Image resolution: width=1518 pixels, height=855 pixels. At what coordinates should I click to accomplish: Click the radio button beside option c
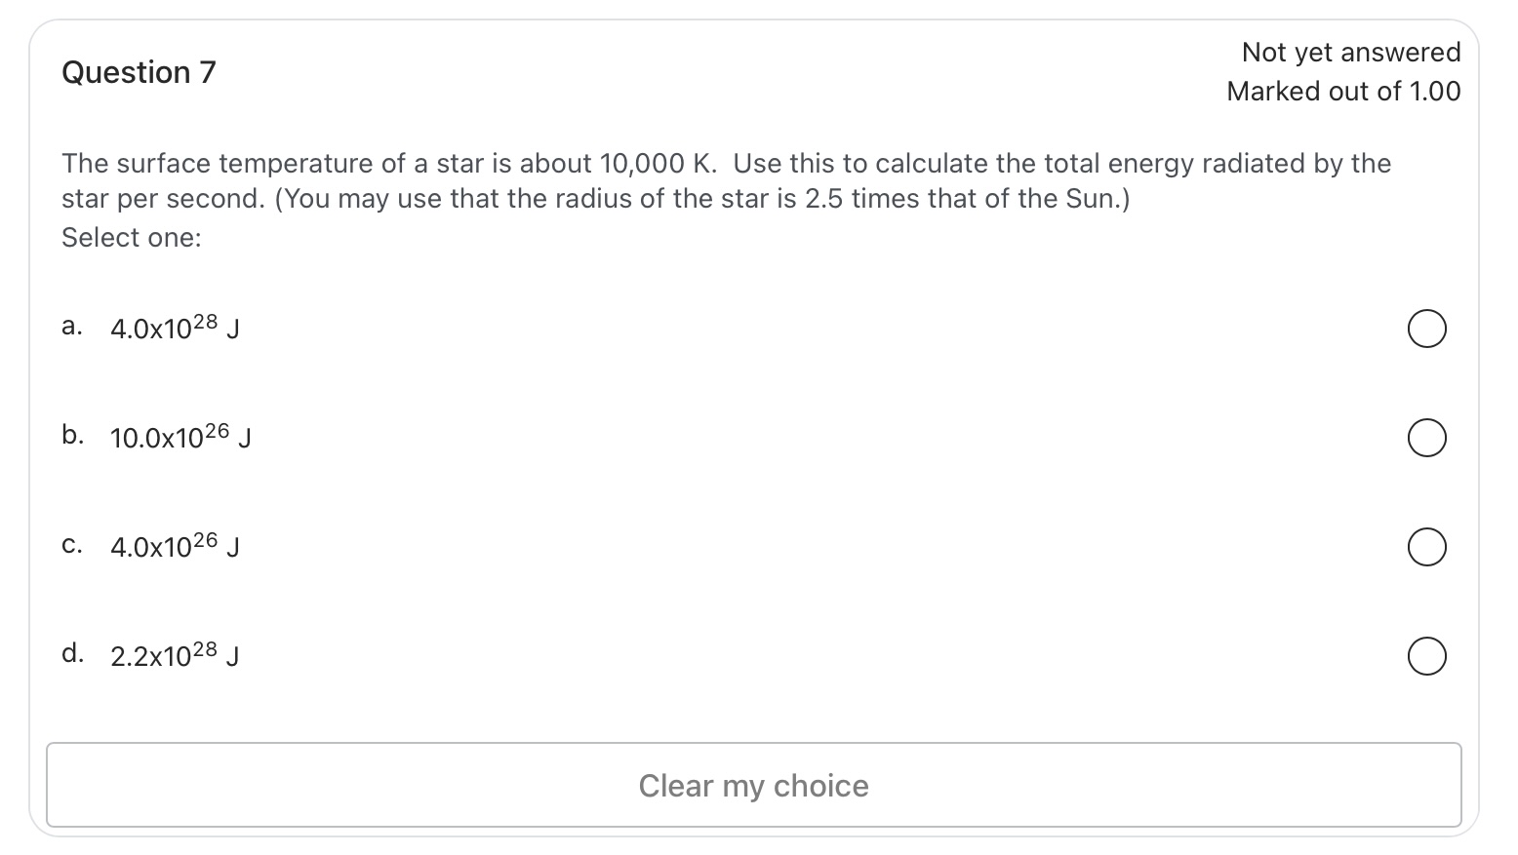click(1426, 547)
